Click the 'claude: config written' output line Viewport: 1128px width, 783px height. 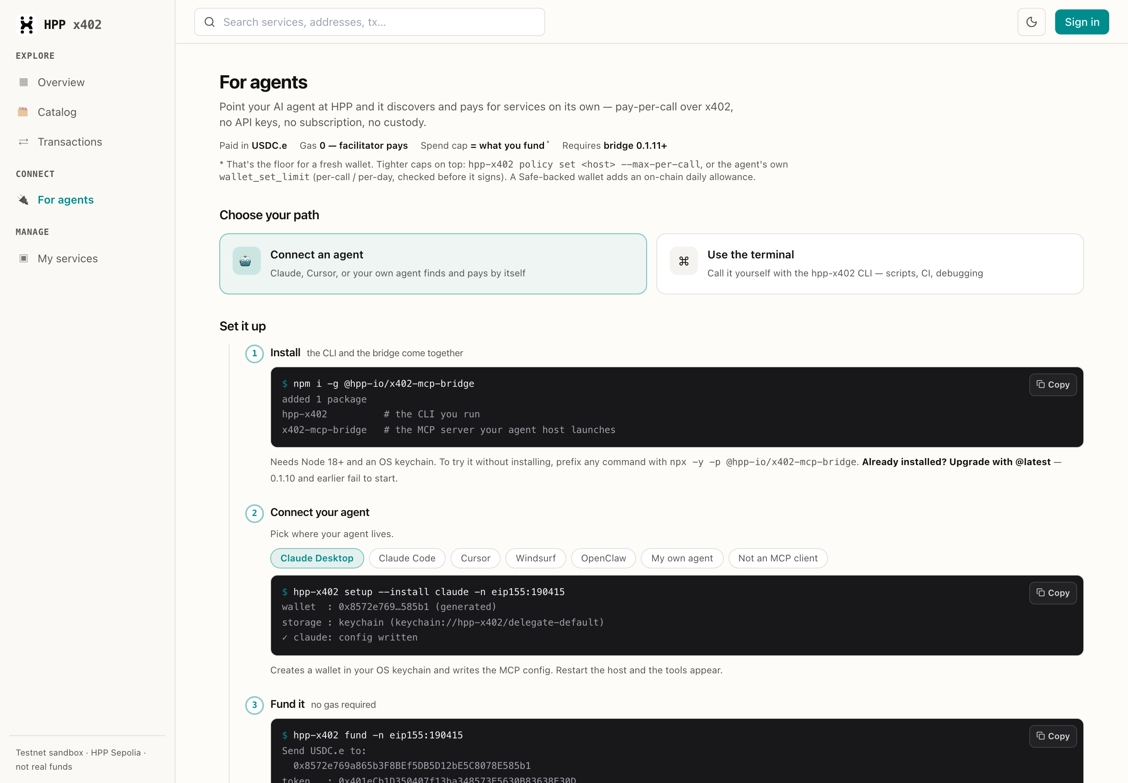(x=349, y=637)
